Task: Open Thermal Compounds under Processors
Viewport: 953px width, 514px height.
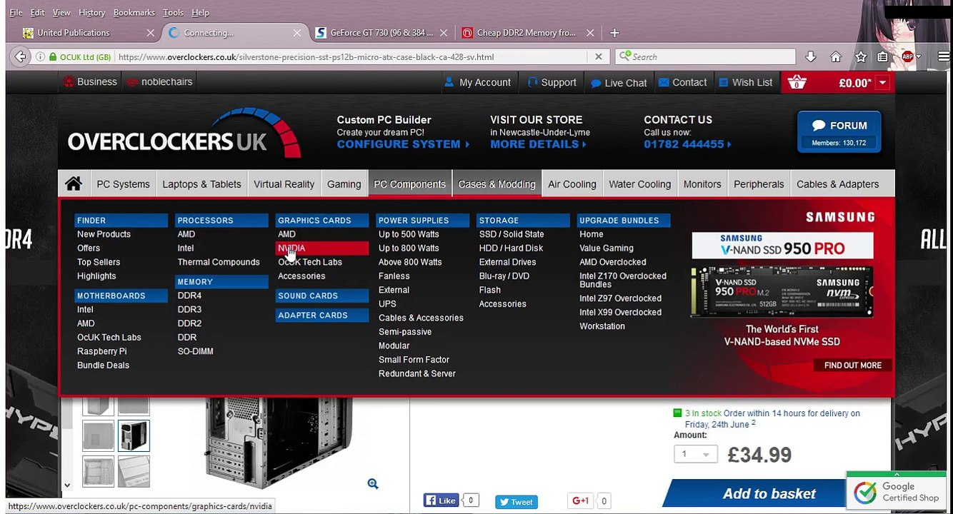Action: click(x=219, y=262)
